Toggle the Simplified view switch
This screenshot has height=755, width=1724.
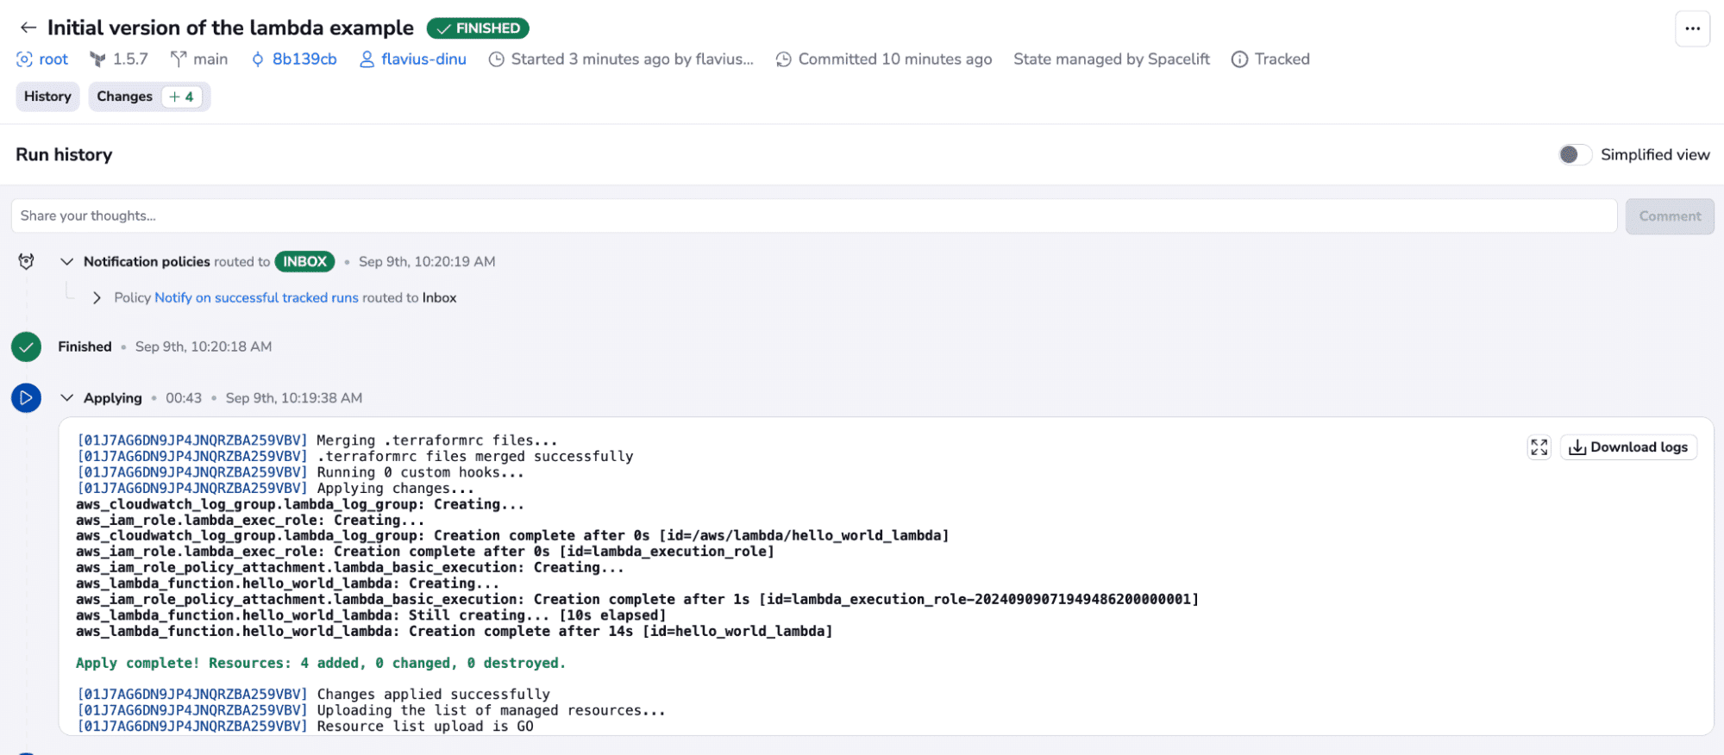click(x=1575, y=154)
